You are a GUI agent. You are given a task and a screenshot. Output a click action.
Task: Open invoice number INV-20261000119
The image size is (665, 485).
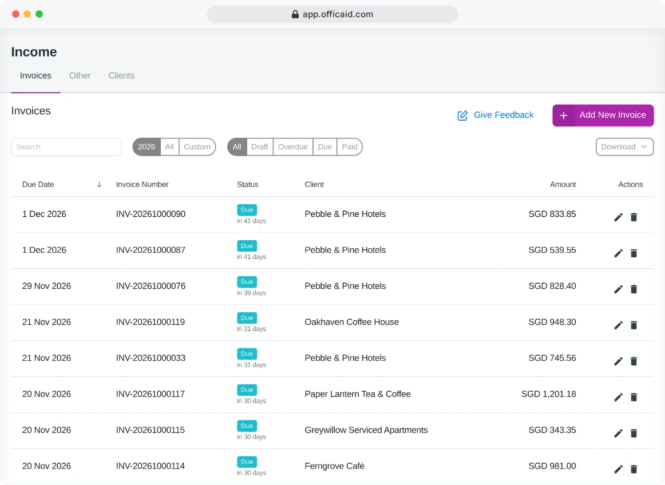151,322
